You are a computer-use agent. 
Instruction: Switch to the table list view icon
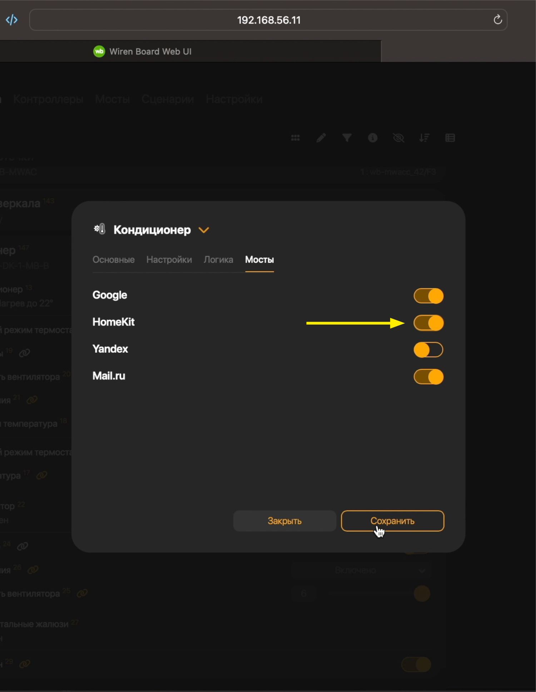(450, 138)
